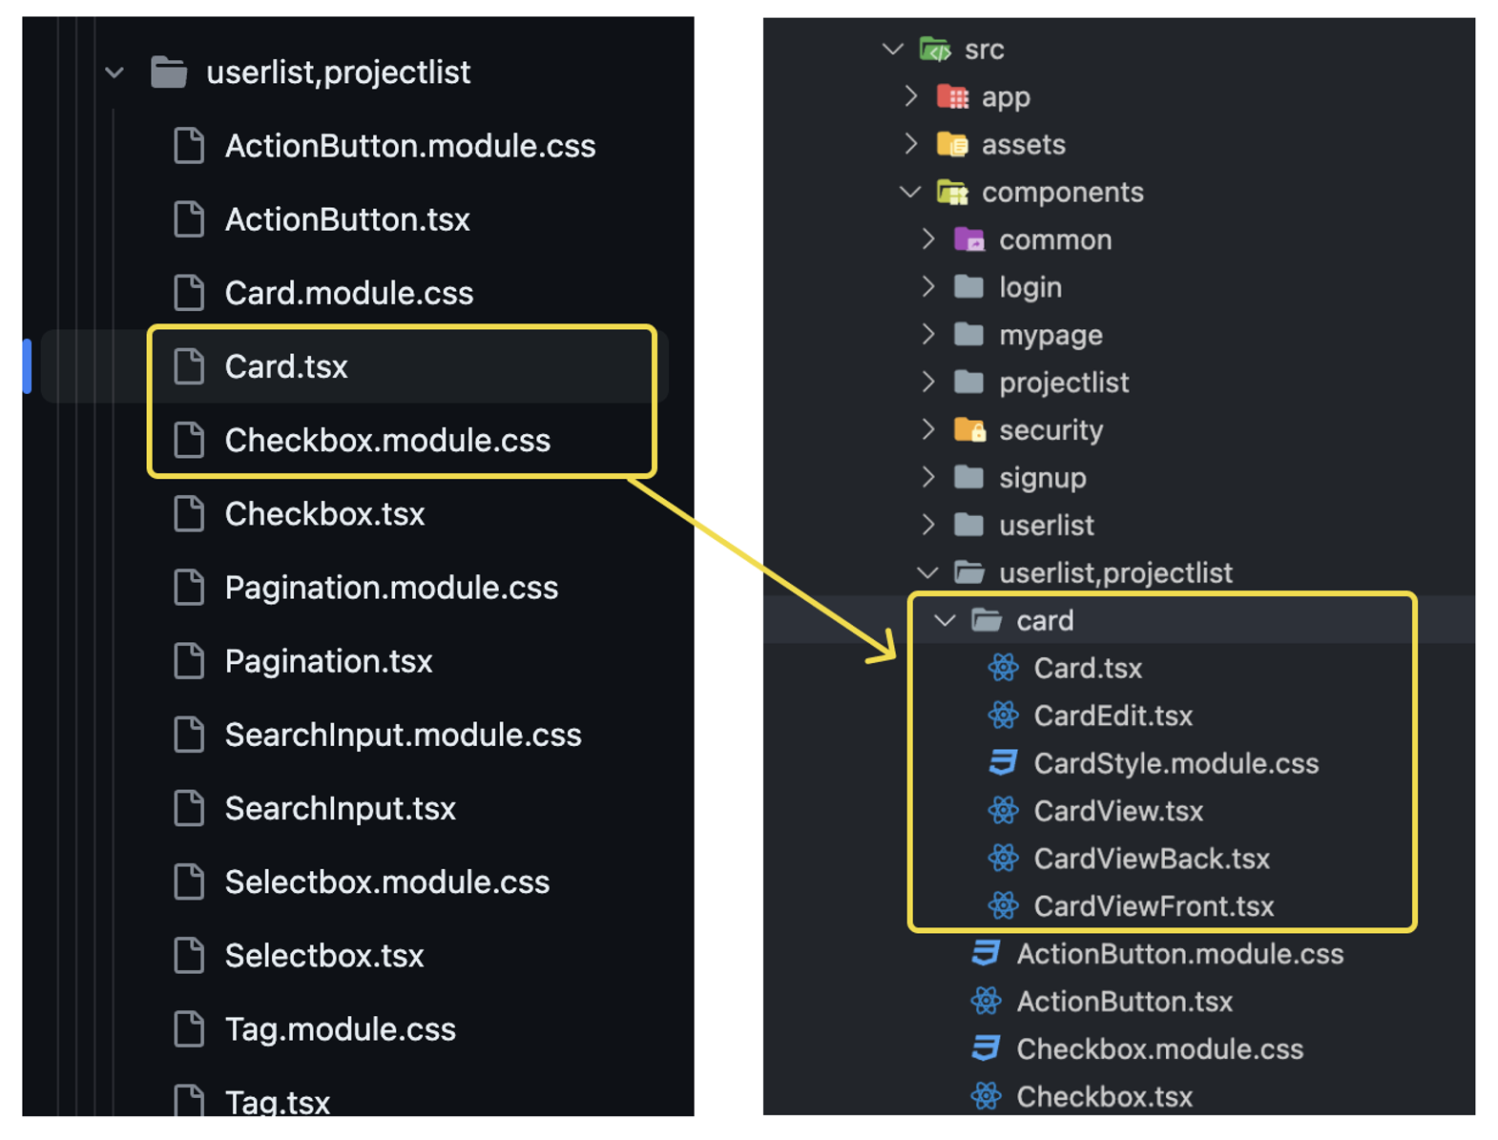Select CardViewFront.tsx in the card folder
1498x1140 pixels.
click(x=1154, y=905)
